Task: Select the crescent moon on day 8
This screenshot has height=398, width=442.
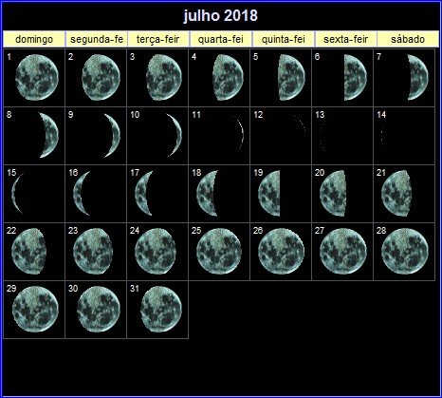Action: pyautogui.click(x=49, y=135)
